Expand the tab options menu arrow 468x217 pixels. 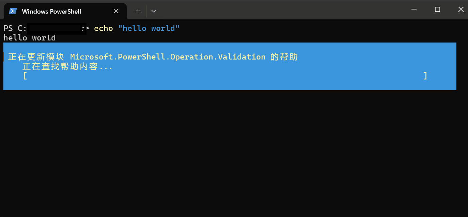click(153, 11)
